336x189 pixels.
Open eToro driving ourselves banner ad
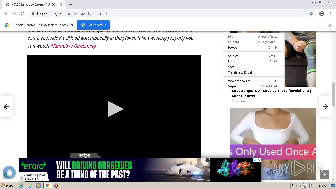[114, 170]
